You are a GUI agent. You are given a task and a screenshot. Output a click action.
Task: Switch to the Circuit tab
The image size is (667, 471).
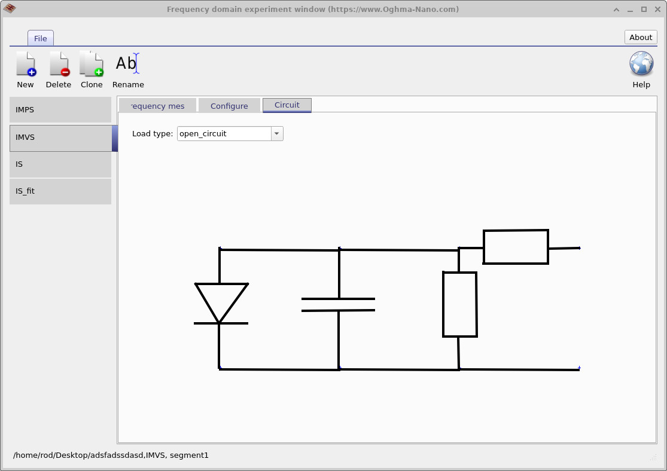(x=287, y=105)
